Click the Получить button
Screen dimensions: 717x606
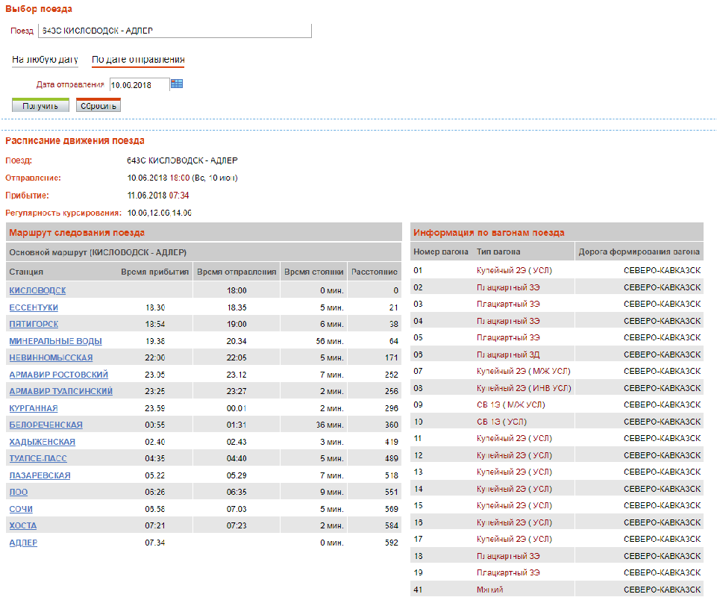pyautogui.click(x=40, y=106)
